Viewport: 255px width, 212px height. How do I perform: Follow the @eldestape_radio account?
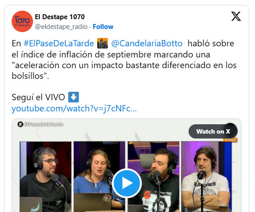103,27
